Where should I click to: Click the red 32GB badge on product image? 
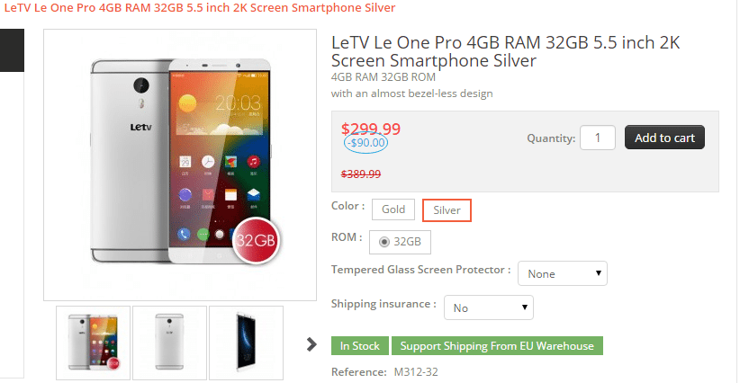(257, 241)
